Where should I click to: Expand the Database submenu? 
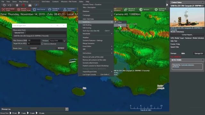(x=96, y=11)
